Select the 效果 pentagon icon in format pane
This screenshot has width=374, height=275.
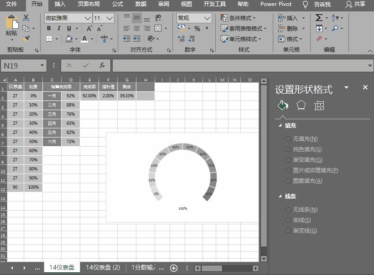point(301,106)
